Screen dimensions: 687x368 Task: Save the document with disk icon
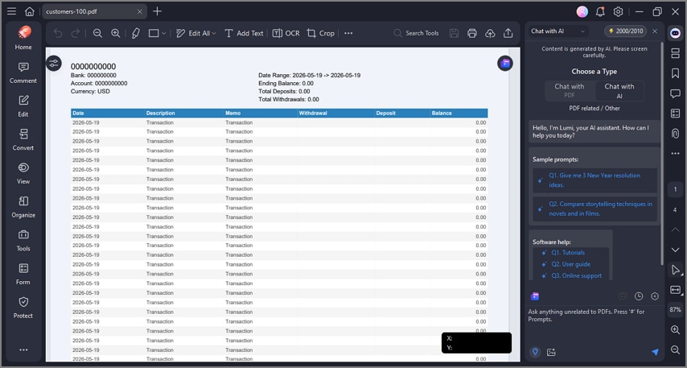point(454,33)
